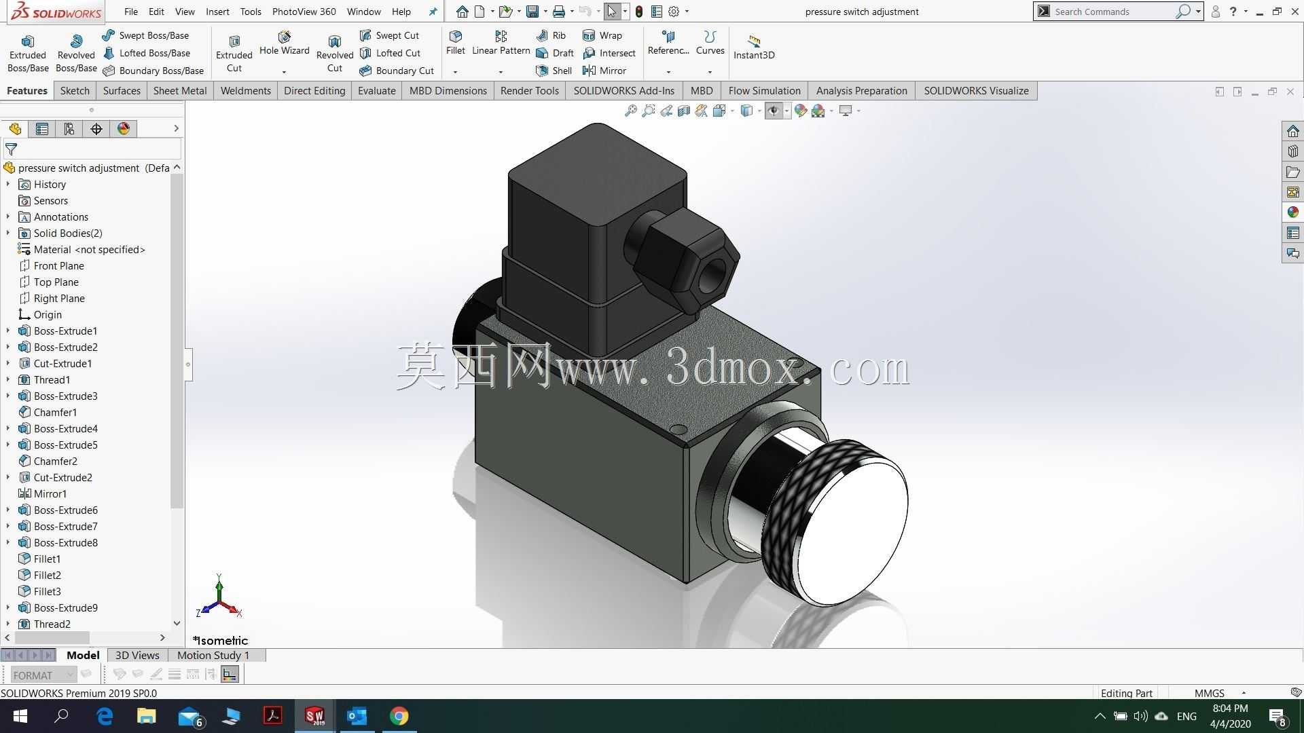Switch to the 3D Views tab
This screenshot has height=733, width=1304.
pyautogui.click(x=137, y=656)
